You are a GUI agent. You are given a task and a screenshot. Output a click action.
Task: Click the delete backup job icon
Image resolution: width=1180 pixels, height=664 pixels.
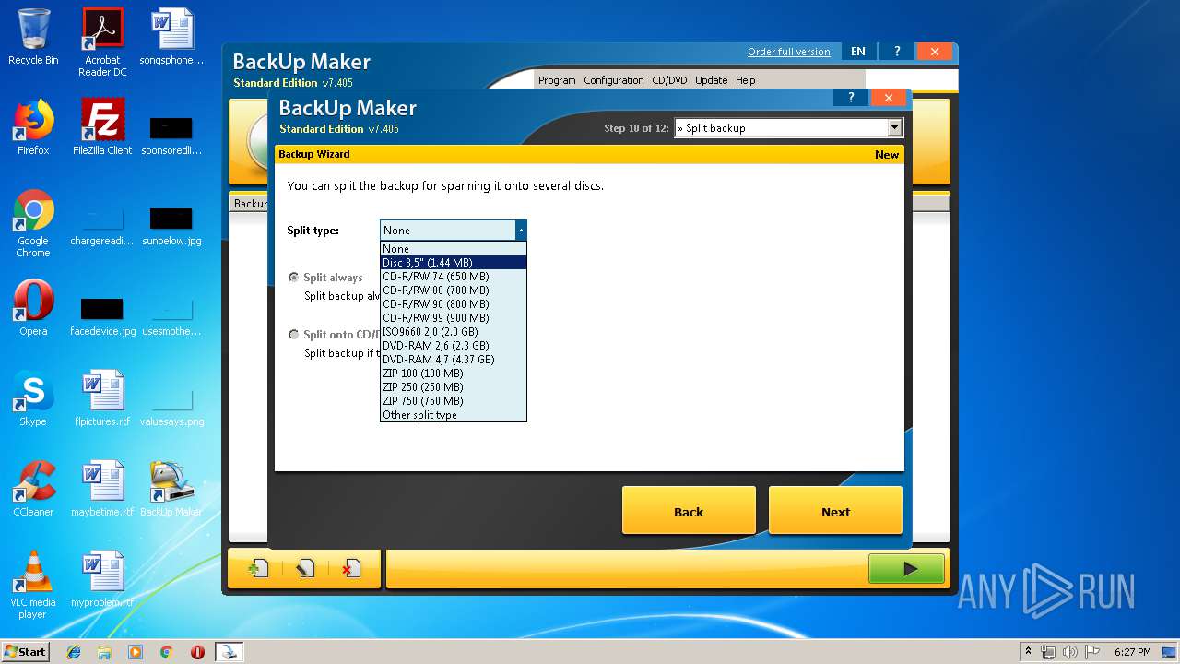tap(351, 569)
